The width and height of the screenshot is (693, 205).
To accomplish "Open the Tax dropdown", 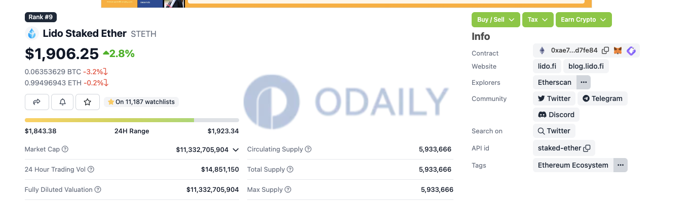I will pyautogui.click(x=537, y=20).
